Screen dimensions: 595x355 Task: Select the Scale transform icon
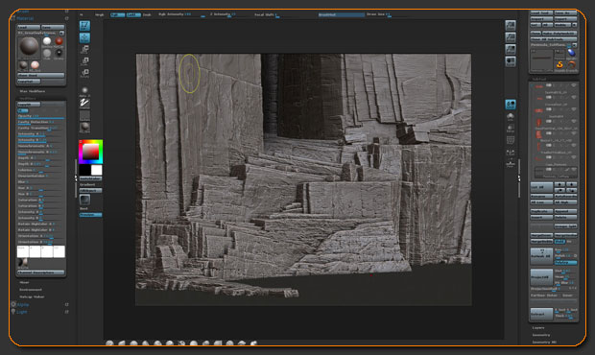pyautogui.click(x=85, y=61)
